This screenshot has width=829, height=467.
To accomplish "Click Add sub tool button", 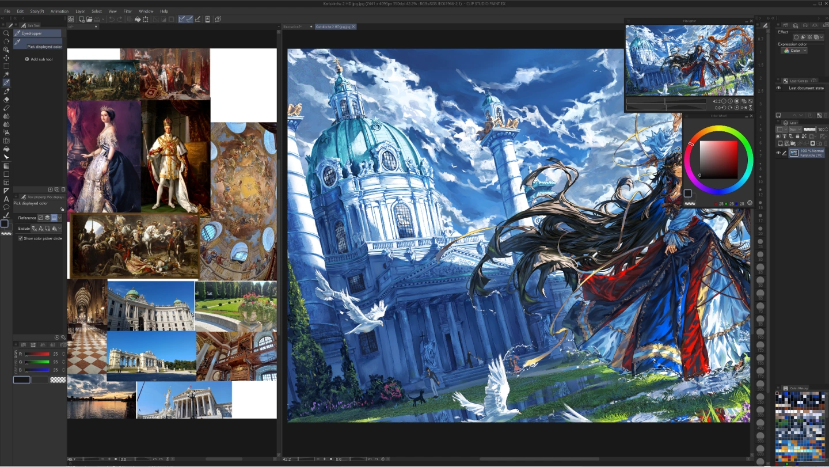I will click(39, 59).
